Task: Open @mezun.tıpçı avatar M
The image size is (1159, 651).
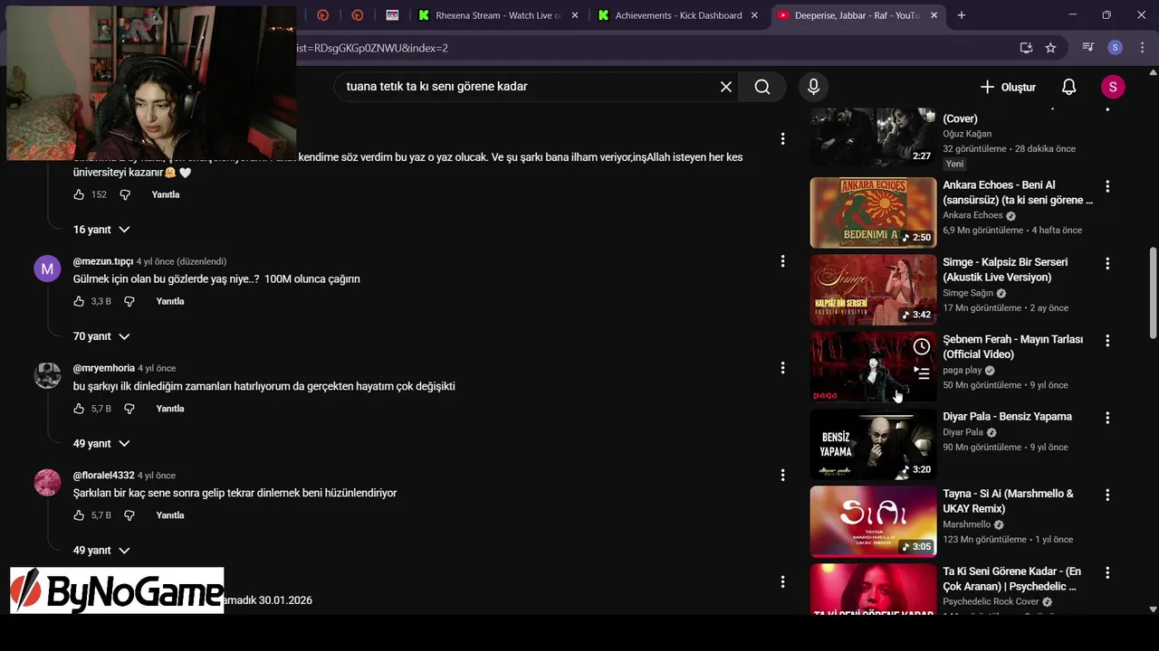Action: [x=47, y=269]
